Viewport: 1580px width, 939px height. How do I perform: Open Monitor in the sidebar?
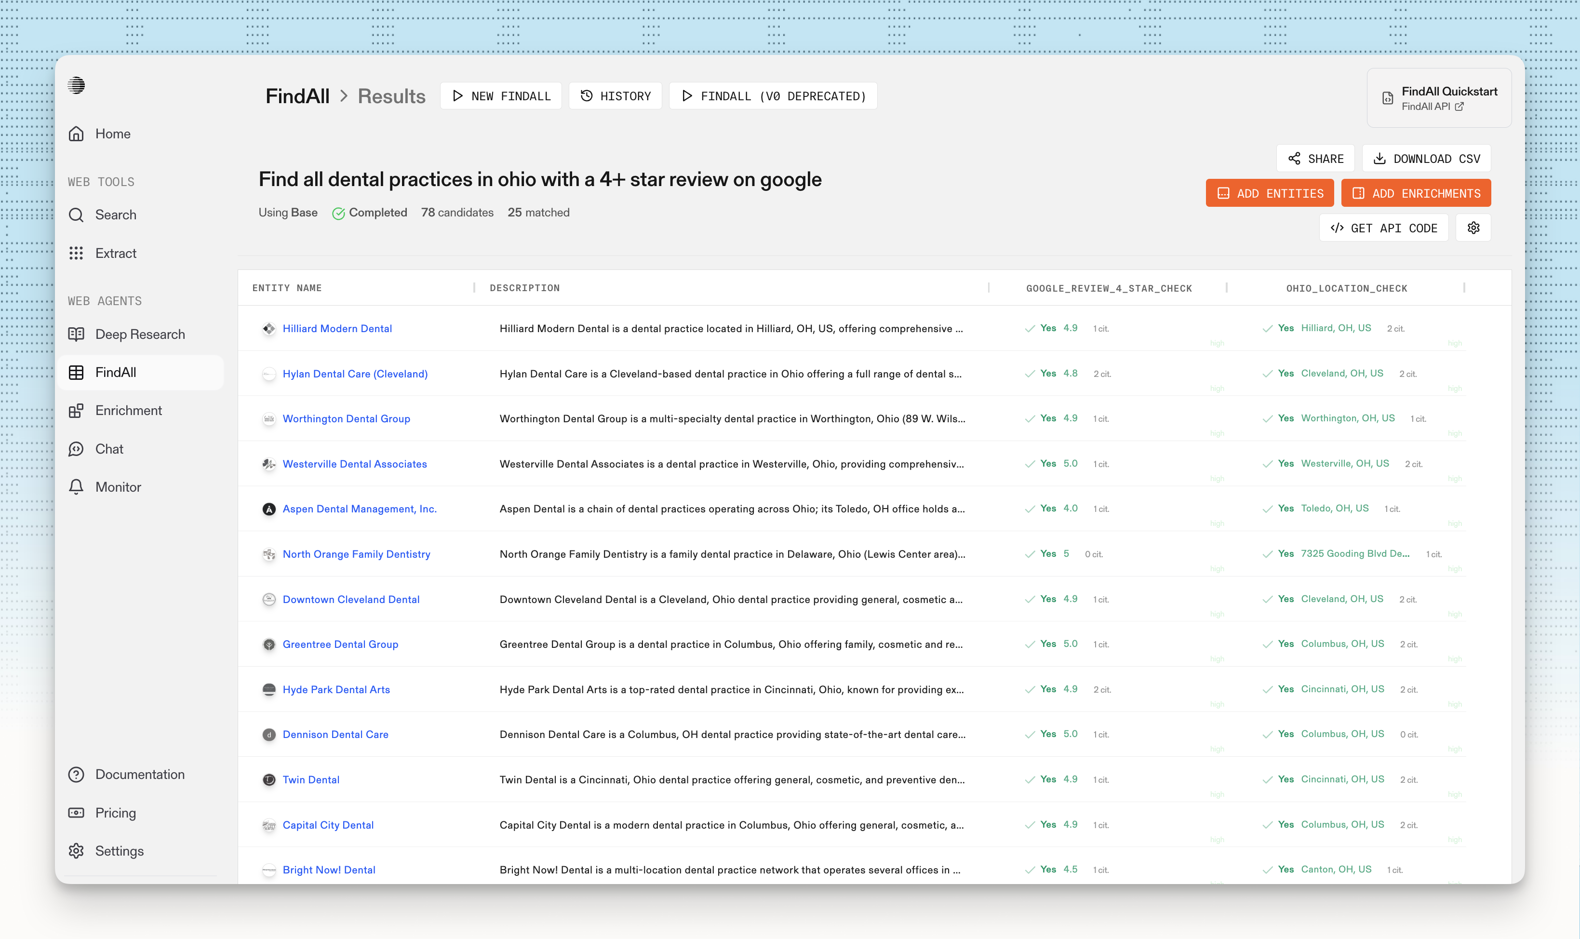click(118, 487)
